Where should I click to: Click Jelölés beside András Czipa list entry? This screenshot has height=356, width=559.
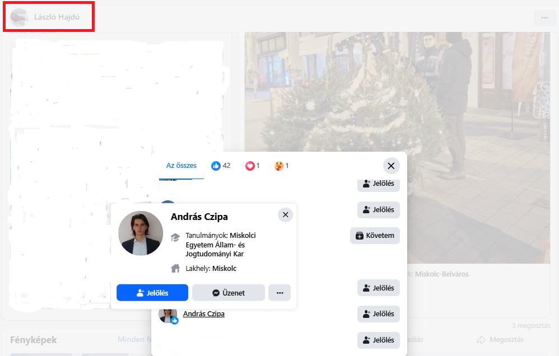pyautogui.click(x=379, y=314)
